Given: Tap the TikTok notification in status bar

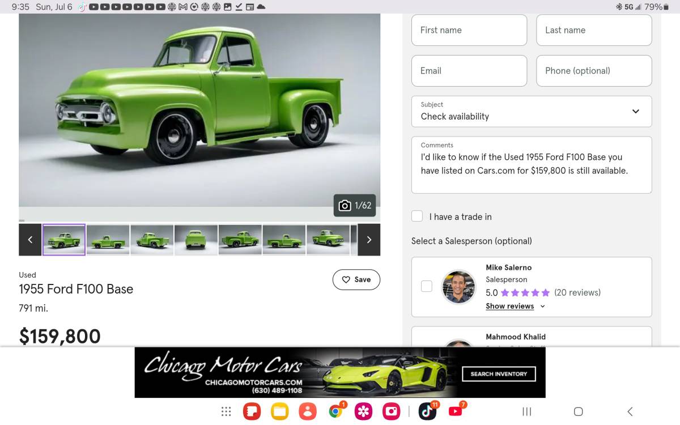Looking at the screenshot, I should (82, 7).
